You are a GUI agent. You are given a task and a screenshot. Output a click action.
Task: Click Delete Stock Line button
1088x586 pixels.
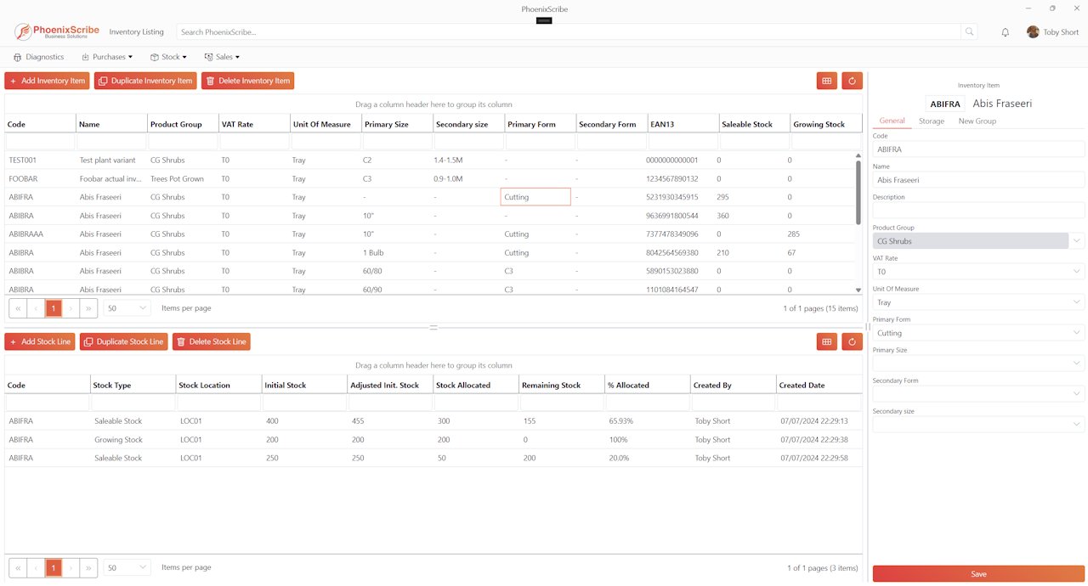tap(212, 341)
